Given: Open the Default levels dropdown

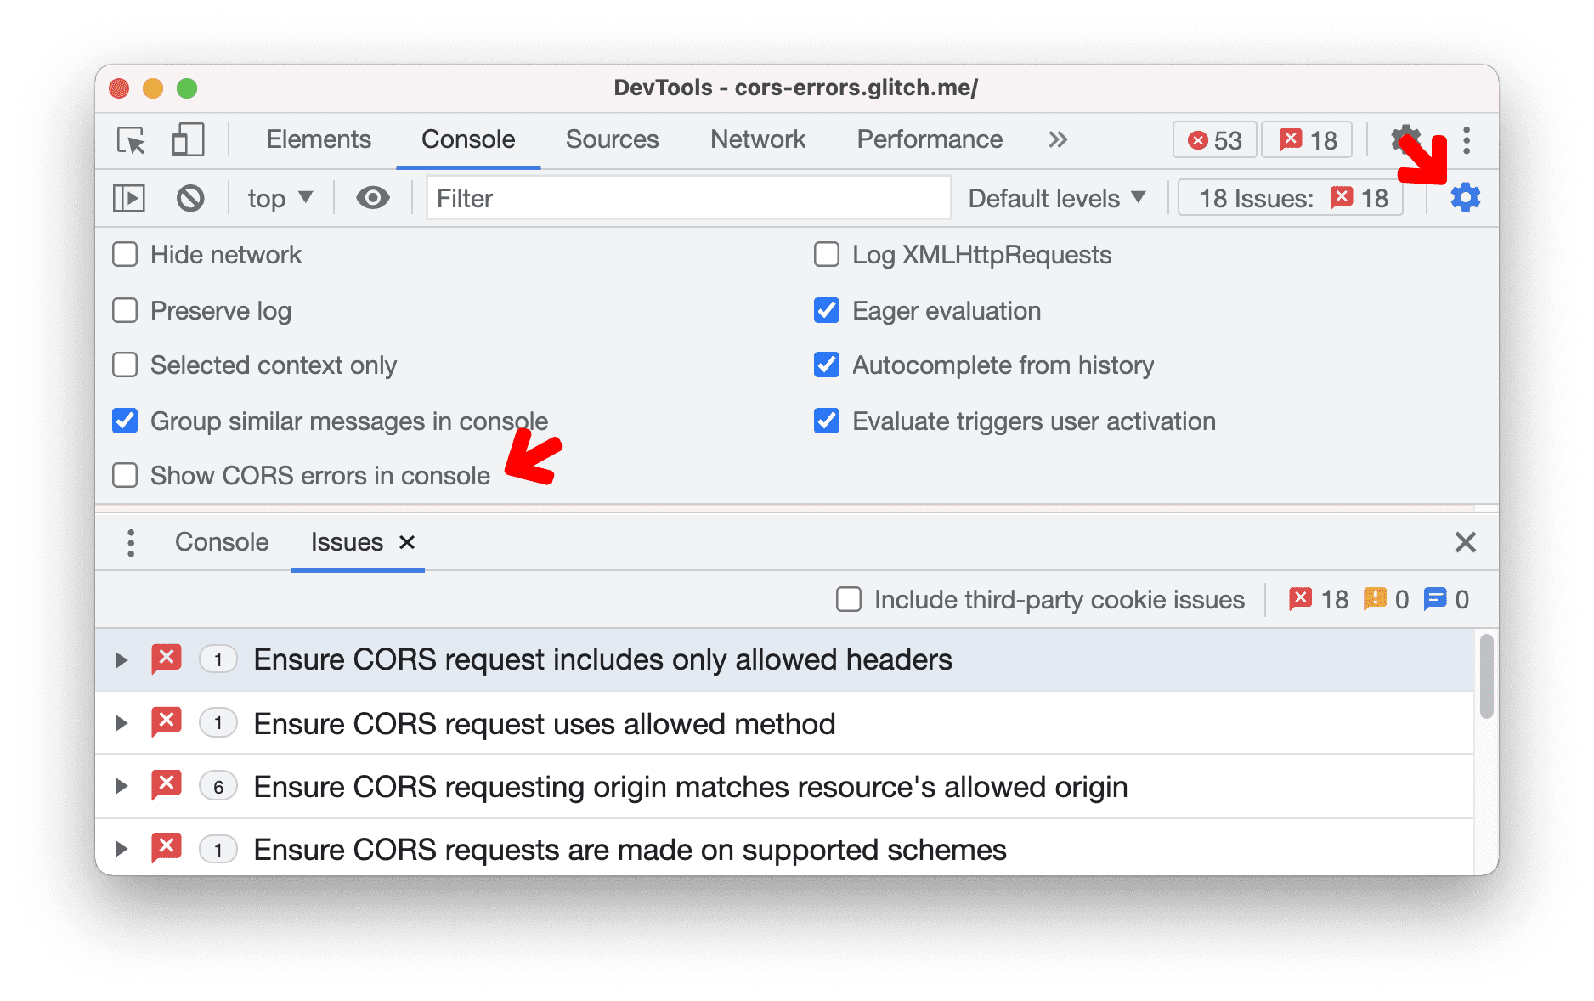Looking at the screenshot, I should pos(1057,198).
